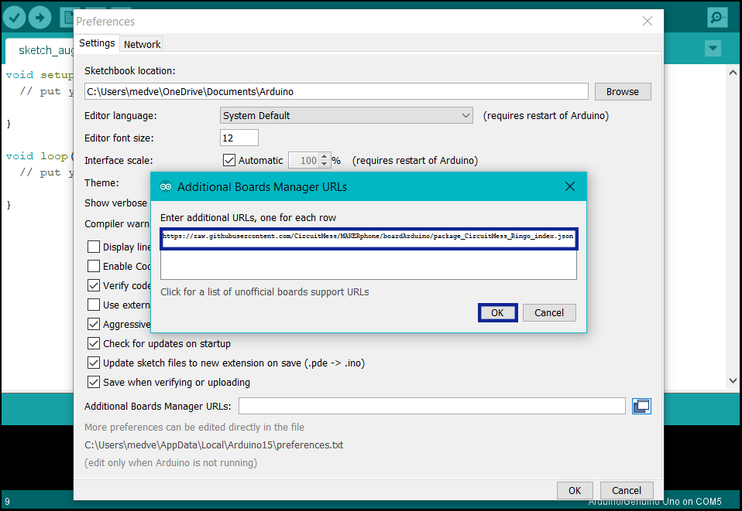Close the Preferences window
Image resolution: width=742 pixels, height=511 pixels.
(x=648, y=21)
